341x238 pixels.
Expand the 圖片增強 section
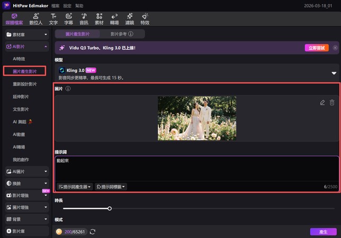tap(27, 207)
